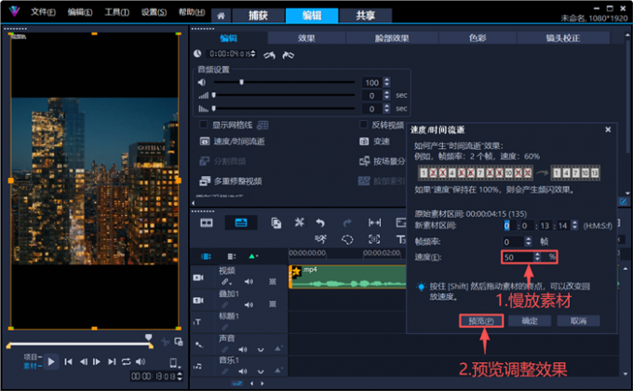
Task: Mute the 视频 track audio
Action: click(x=249, y=281)
